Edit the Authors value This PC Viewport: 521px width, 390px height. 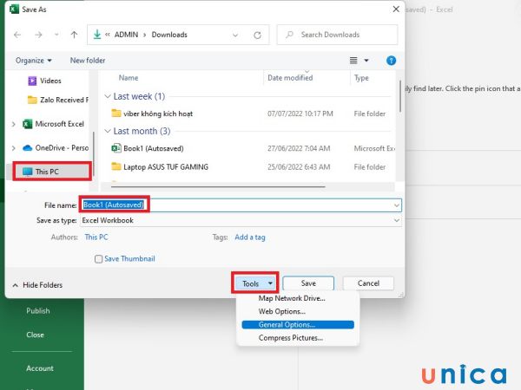point(96,237)
